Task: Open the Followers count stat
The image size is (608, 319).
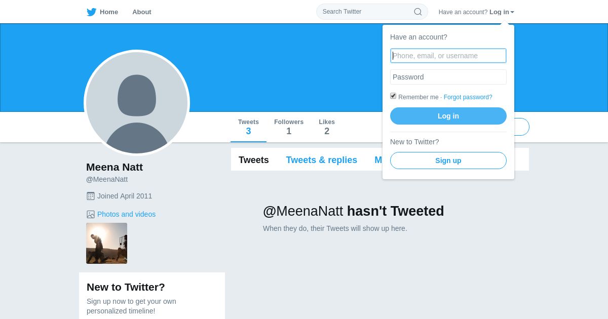Action: [x=289, y=127]
